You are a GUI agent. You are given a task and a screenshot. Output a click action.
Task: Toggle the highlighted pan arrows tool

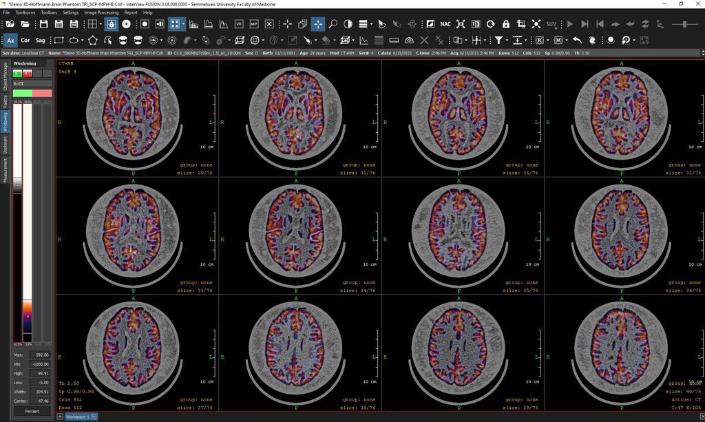(318, 24)
